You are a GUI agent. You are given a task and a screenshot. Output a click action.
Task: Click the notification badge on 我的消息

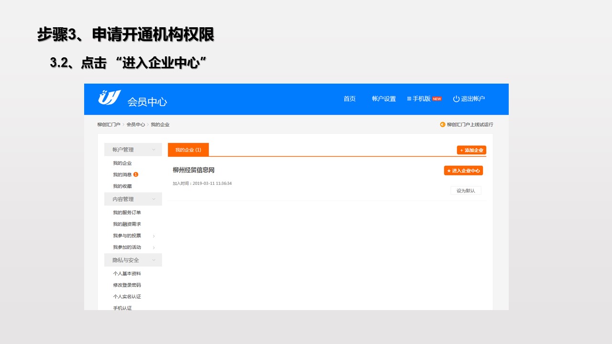(x=136, y=174)
